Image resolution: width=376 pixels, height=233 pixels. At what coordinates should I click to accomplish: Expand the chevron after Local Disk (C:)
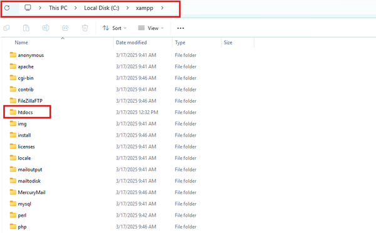click(x=127, y=8)
